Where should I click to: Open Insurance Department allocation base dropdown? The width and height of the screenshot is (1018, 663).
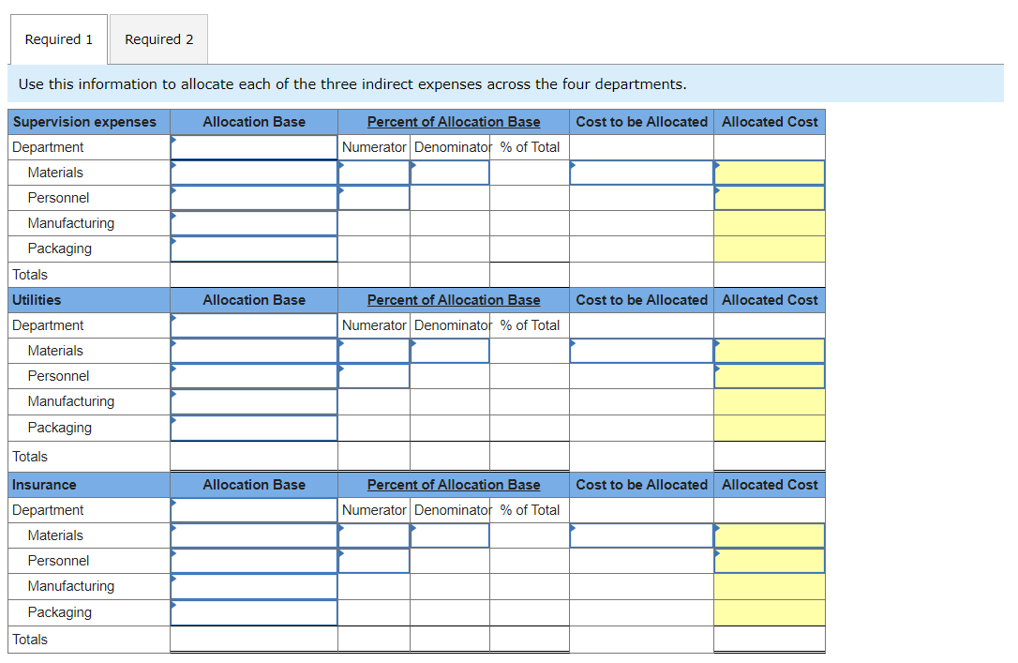[254, 510]
